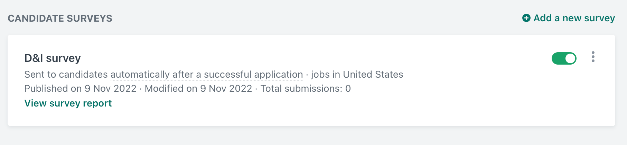Click the dotted-underlined 'automatically after a successful application' text

tap(207, 75)
